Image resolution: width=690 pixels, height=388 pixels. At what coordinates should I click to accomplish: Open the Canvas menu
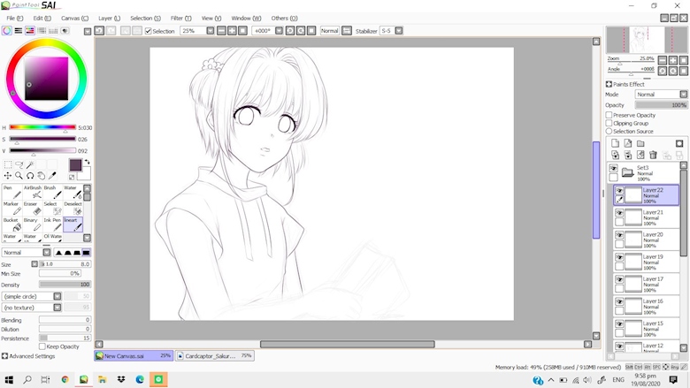pos(74,18)
